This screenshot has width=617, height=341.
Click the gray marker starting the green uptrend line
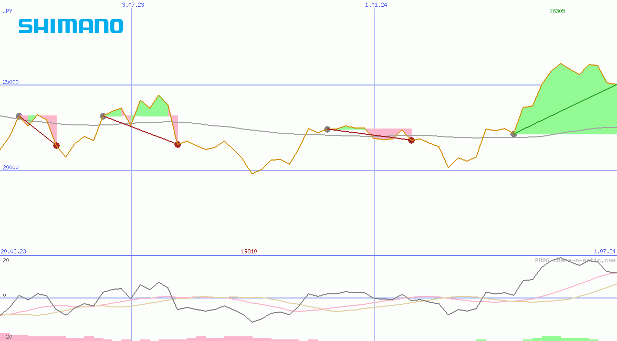point(513,135)
